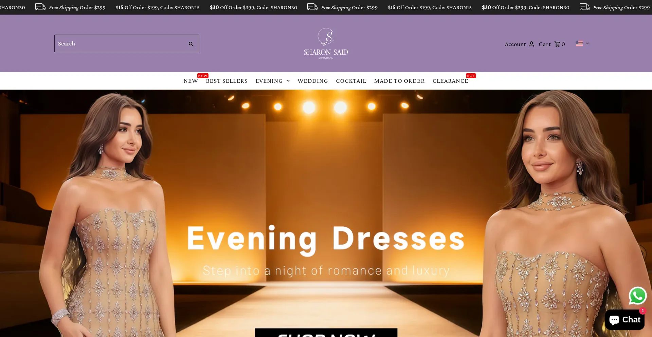Click the chat notification badge
Screen dimensions: 652x337
(642, 311)
